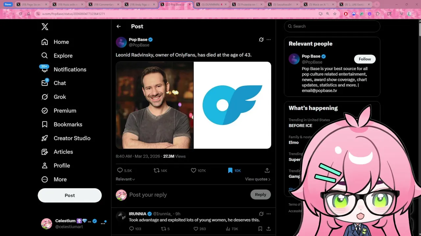
Task: Bookmark this page with star icon
Action: point(335,14)
